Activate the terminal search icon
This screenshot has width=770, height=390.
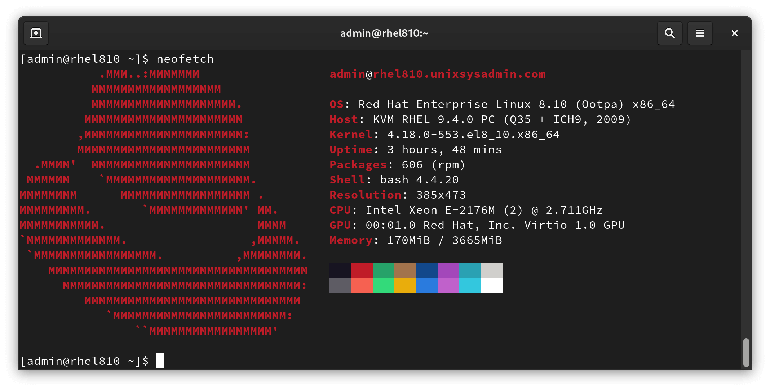669,33
